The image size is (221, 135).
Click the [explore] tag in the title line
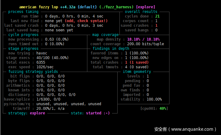click(x=145, y=7)
